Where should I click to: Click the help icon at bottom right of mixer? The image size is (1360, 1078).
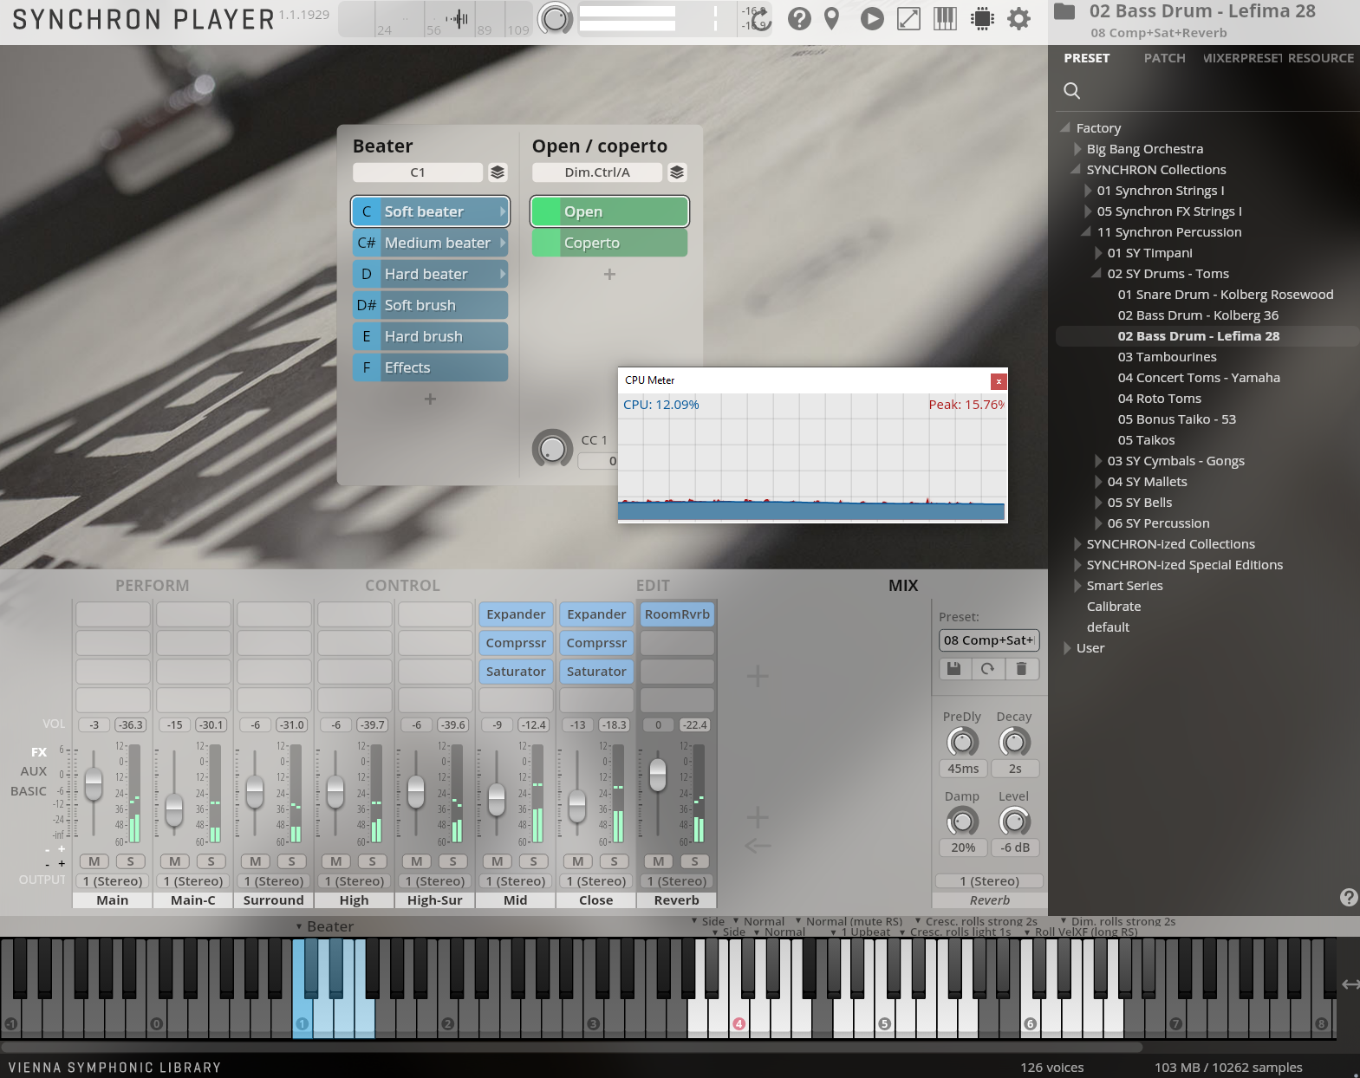pyautogui.click(x=1349, y=897)
